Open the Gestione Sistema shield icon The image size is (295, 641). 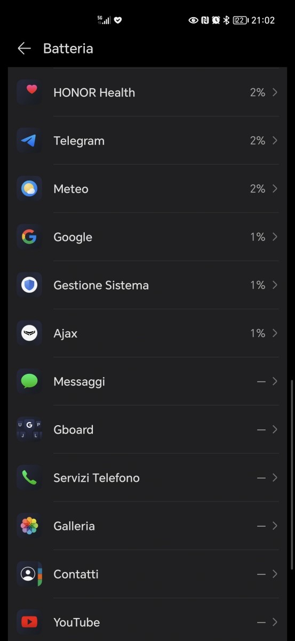tap(29, 285)
